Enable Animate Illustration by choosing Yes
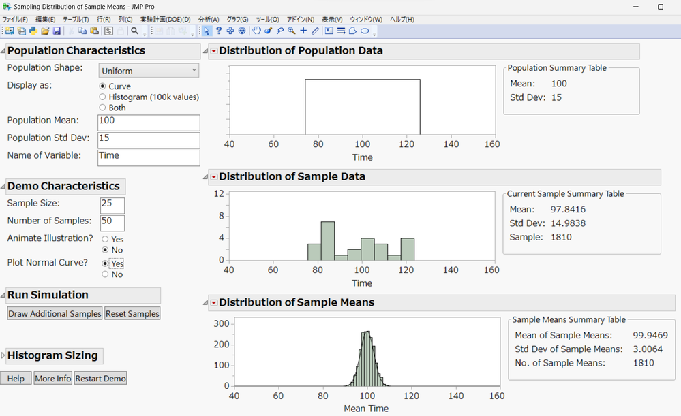 pyautogui.click(x=105, y=240)
